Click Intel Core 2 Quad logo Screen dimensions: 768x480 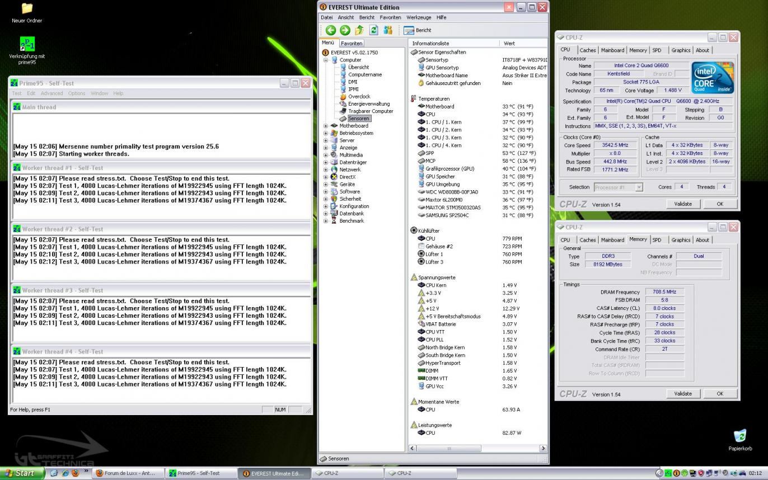pos(713,77)
